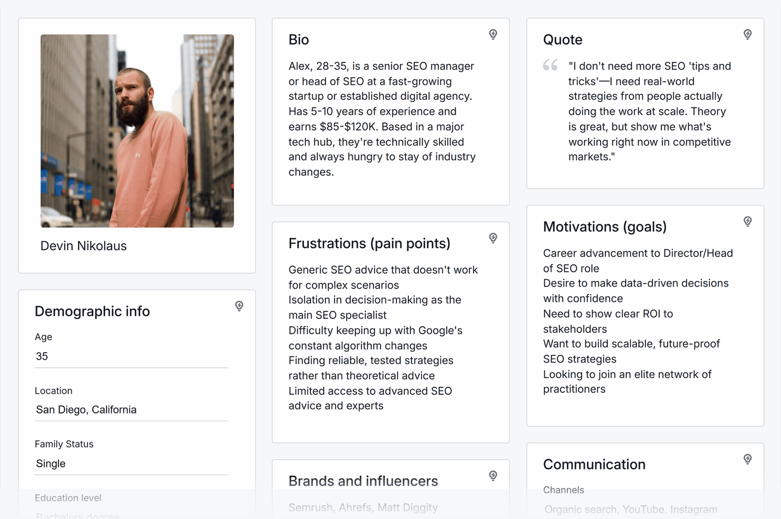Click the lightbulb icon in Bio card
The height and width of the screenshot is (519, 781).
click(x=493, y=35)
